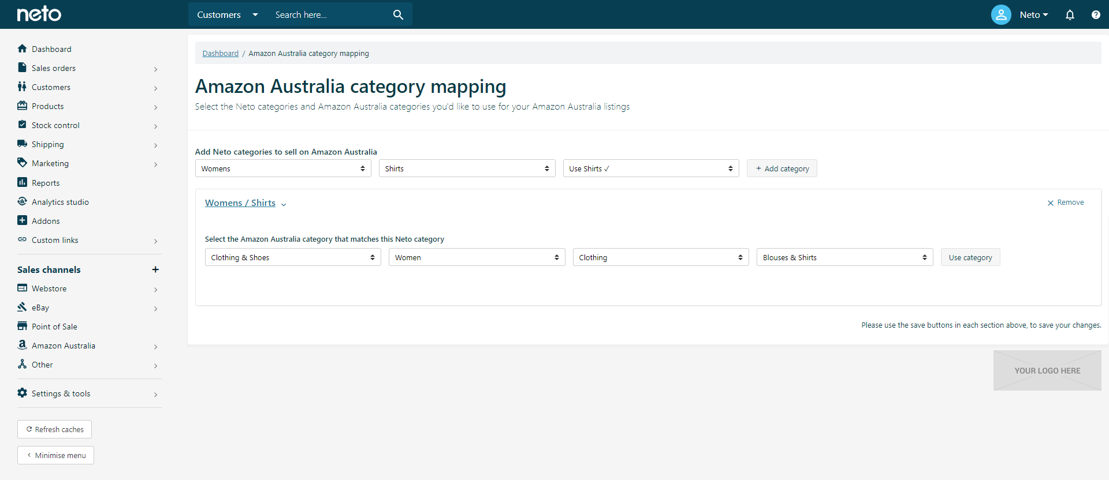Click the Analytics studio icon
This screenshot has height=480, width=1109.
click(22, 201)
